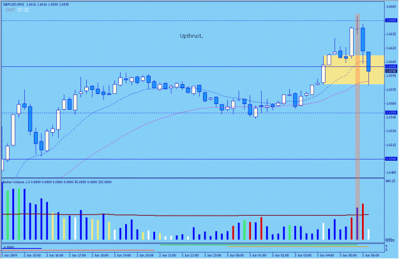399x259 pixels.
Task: Click the 2 Jun 2009 date label
Action: (9, 255)
